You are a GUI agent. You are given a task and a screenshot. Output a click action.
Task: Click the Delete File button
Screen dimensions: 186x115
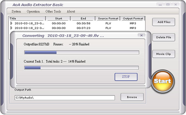click(x=164, y=37)
